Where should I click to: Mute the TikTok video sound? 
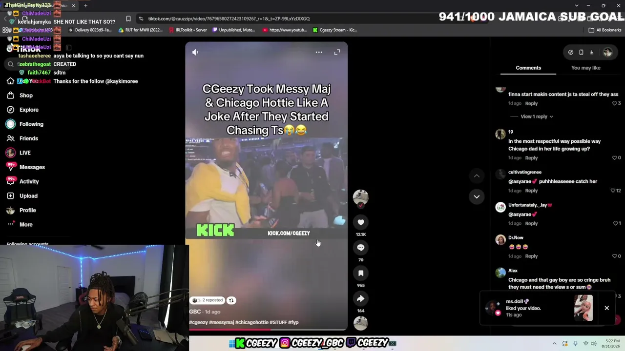195,52
